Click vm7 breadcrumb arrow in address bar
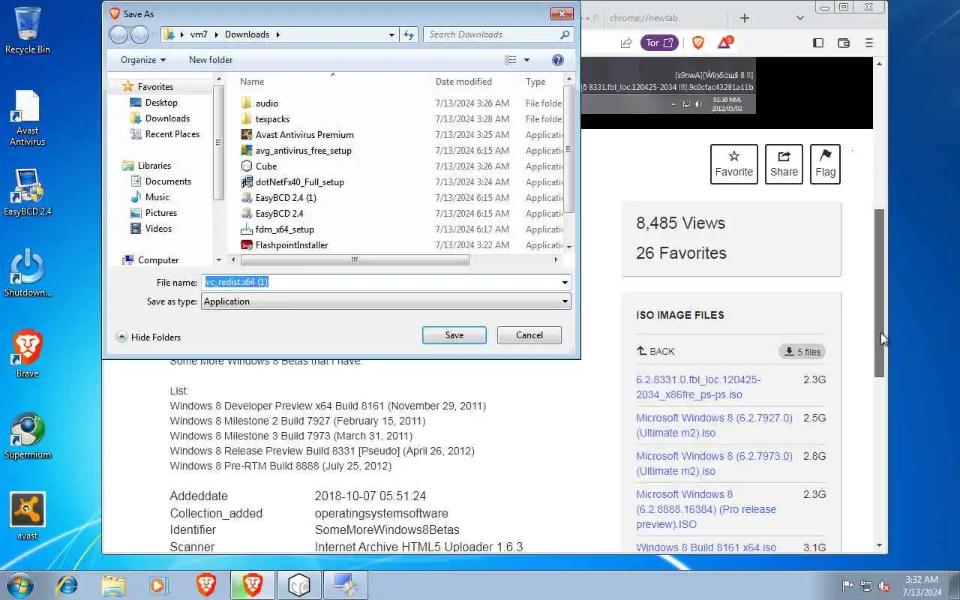This screenshot has width=960, height=600. click(217, 34)
